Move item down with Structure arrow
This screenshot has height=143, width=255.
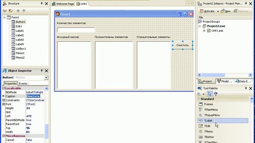(24, 11)
